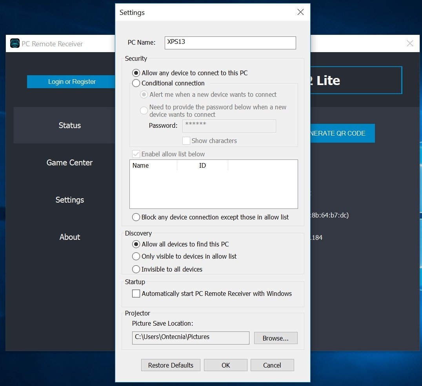Viewport: 422px width, 386px height.
Task: Click the ID column header in allow list
Action: tap(202, 165)
